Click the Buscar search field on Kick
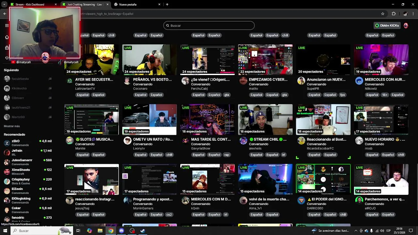Viewport: 418px width, 235px height. 209,25
